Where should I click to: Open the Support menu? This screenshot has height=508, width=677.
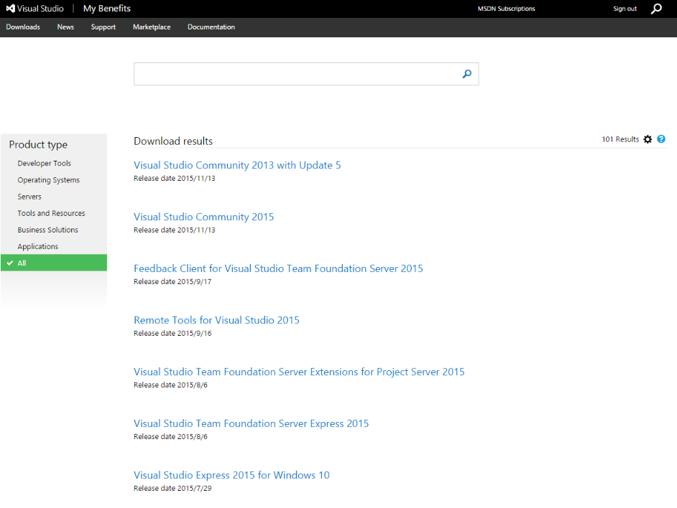click(103, 27)
